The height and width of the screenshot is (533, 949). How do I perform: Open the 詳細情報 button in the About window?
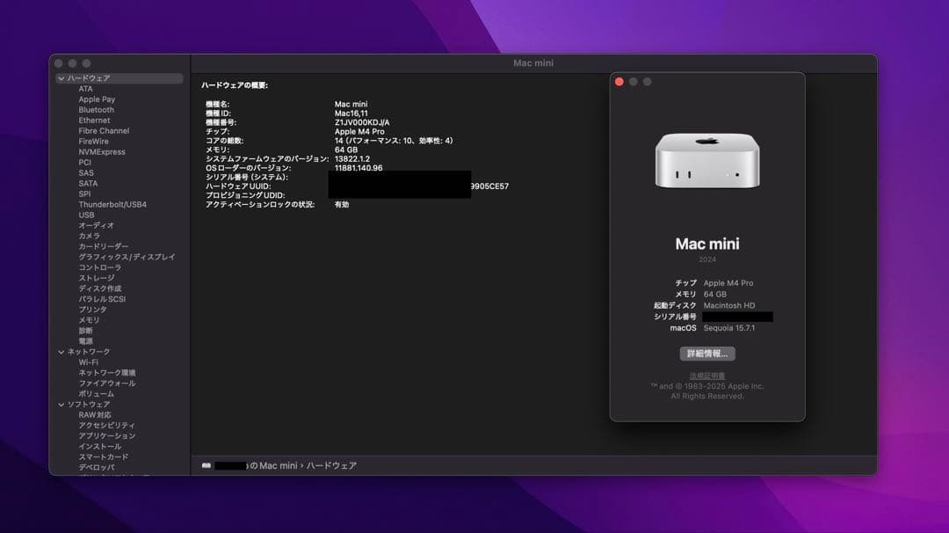point(708,353)
